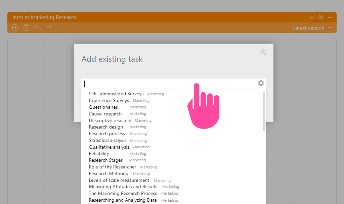344x204 pixels.
Task: Undo the last action
Action: [x=38, y=28]
